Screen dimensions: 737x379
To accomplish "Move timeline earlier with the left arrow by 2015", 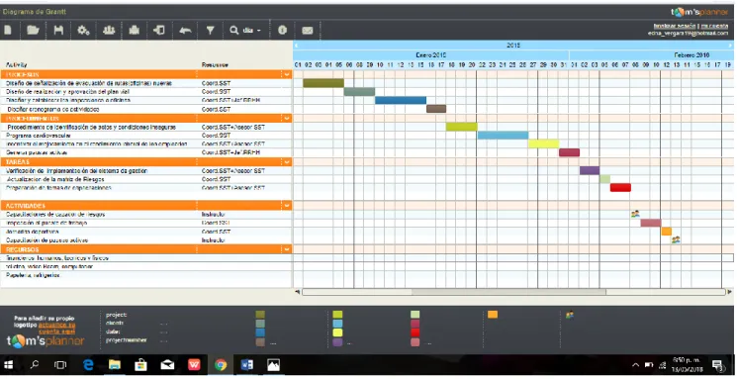I will [x=296, y=46].
